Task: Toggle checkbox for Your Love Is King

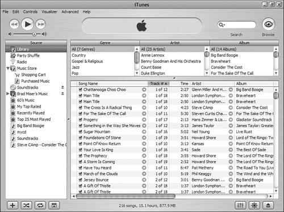Action: pos(81,150)
